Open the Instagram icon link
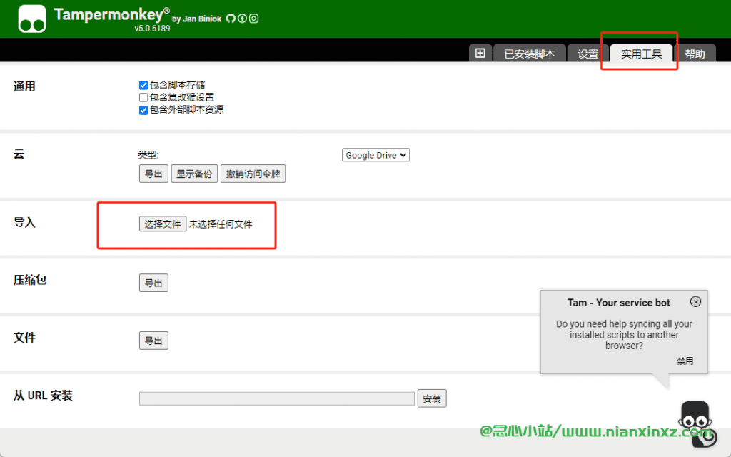 (253, 19)
